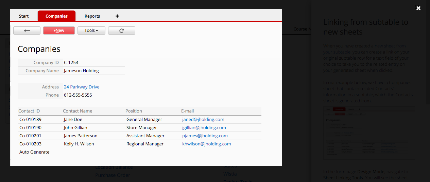Click the dimmed Wistia link behind
Viewport: 430px width, 182px height.
pyautogui.click(x=230, y=174)
